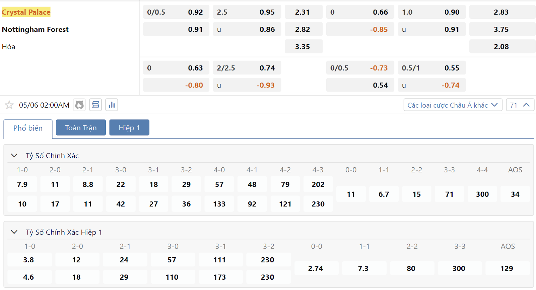Select full-time 2-2 draw odds 15

click(416, 194)
